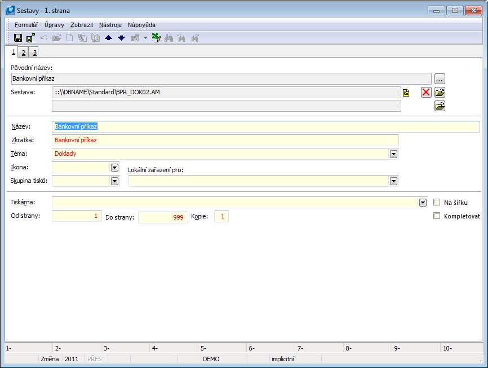Click the copy documents icon in toolbar
This screenshot has height=368, width=488.
[82, 38]
